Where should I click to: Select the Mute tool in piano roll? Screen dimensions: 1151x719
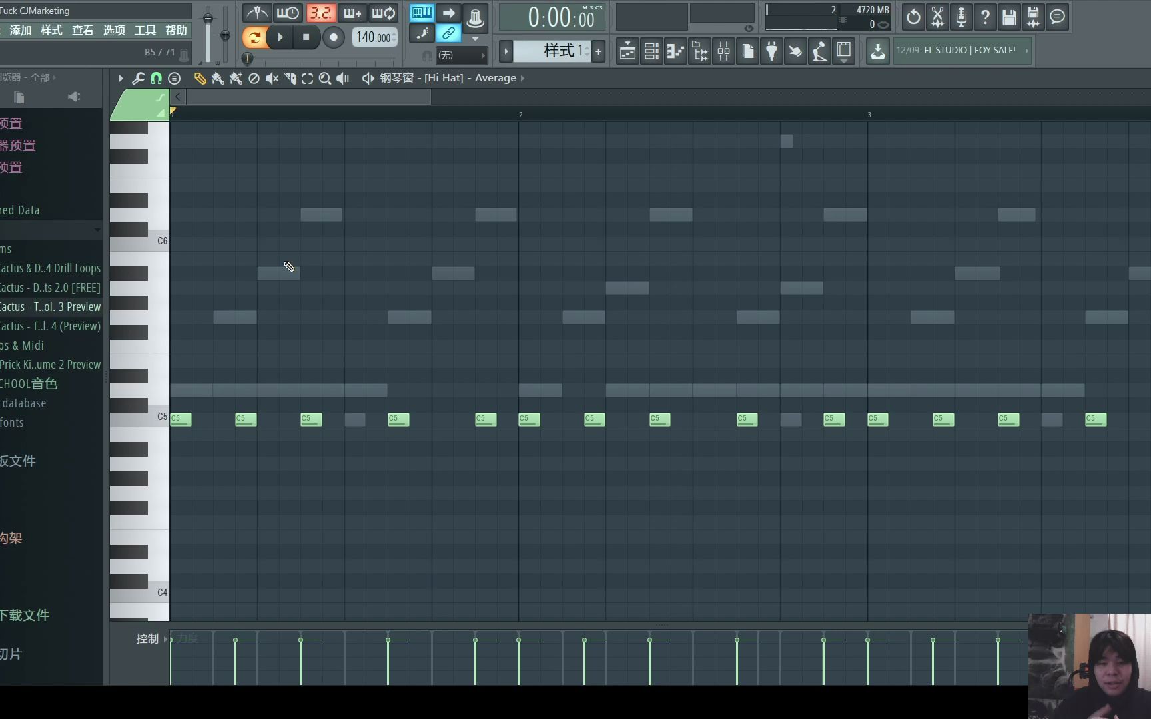click(x=272, y=78)
